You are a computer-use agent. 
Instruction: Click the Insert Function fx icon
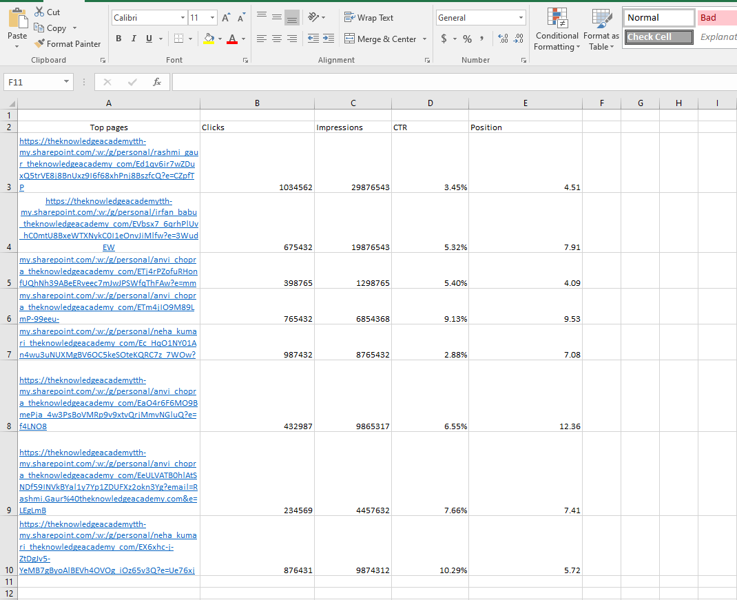pos(157,82)
